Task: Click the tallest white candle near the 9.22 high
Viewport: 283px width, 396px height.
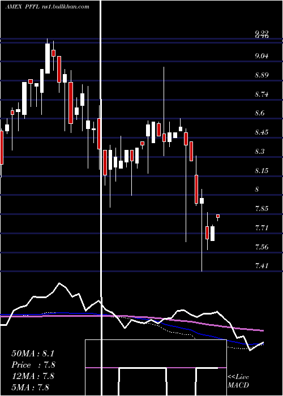Action: tap(48, 59)
